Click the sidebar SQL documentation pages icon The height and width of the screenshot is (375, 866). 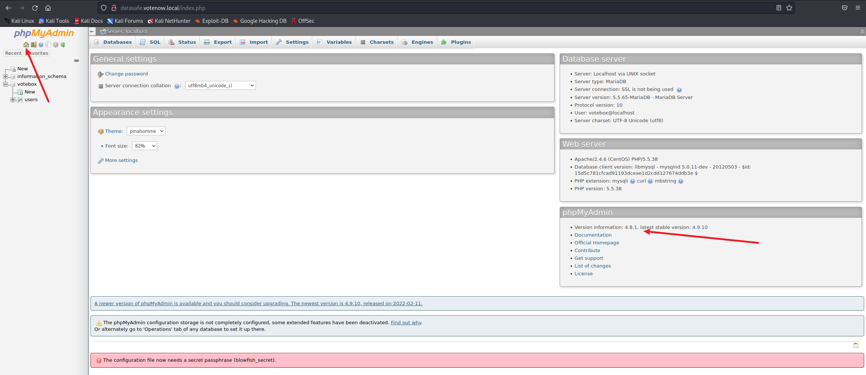pos(48,45)
